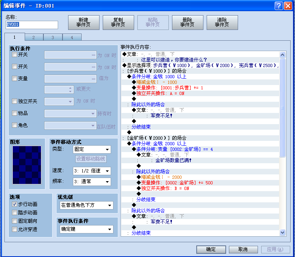Screen dimensions: 295x257
Task: Open the 速度 speed dropdown
Action: click(x=92, y=171)
